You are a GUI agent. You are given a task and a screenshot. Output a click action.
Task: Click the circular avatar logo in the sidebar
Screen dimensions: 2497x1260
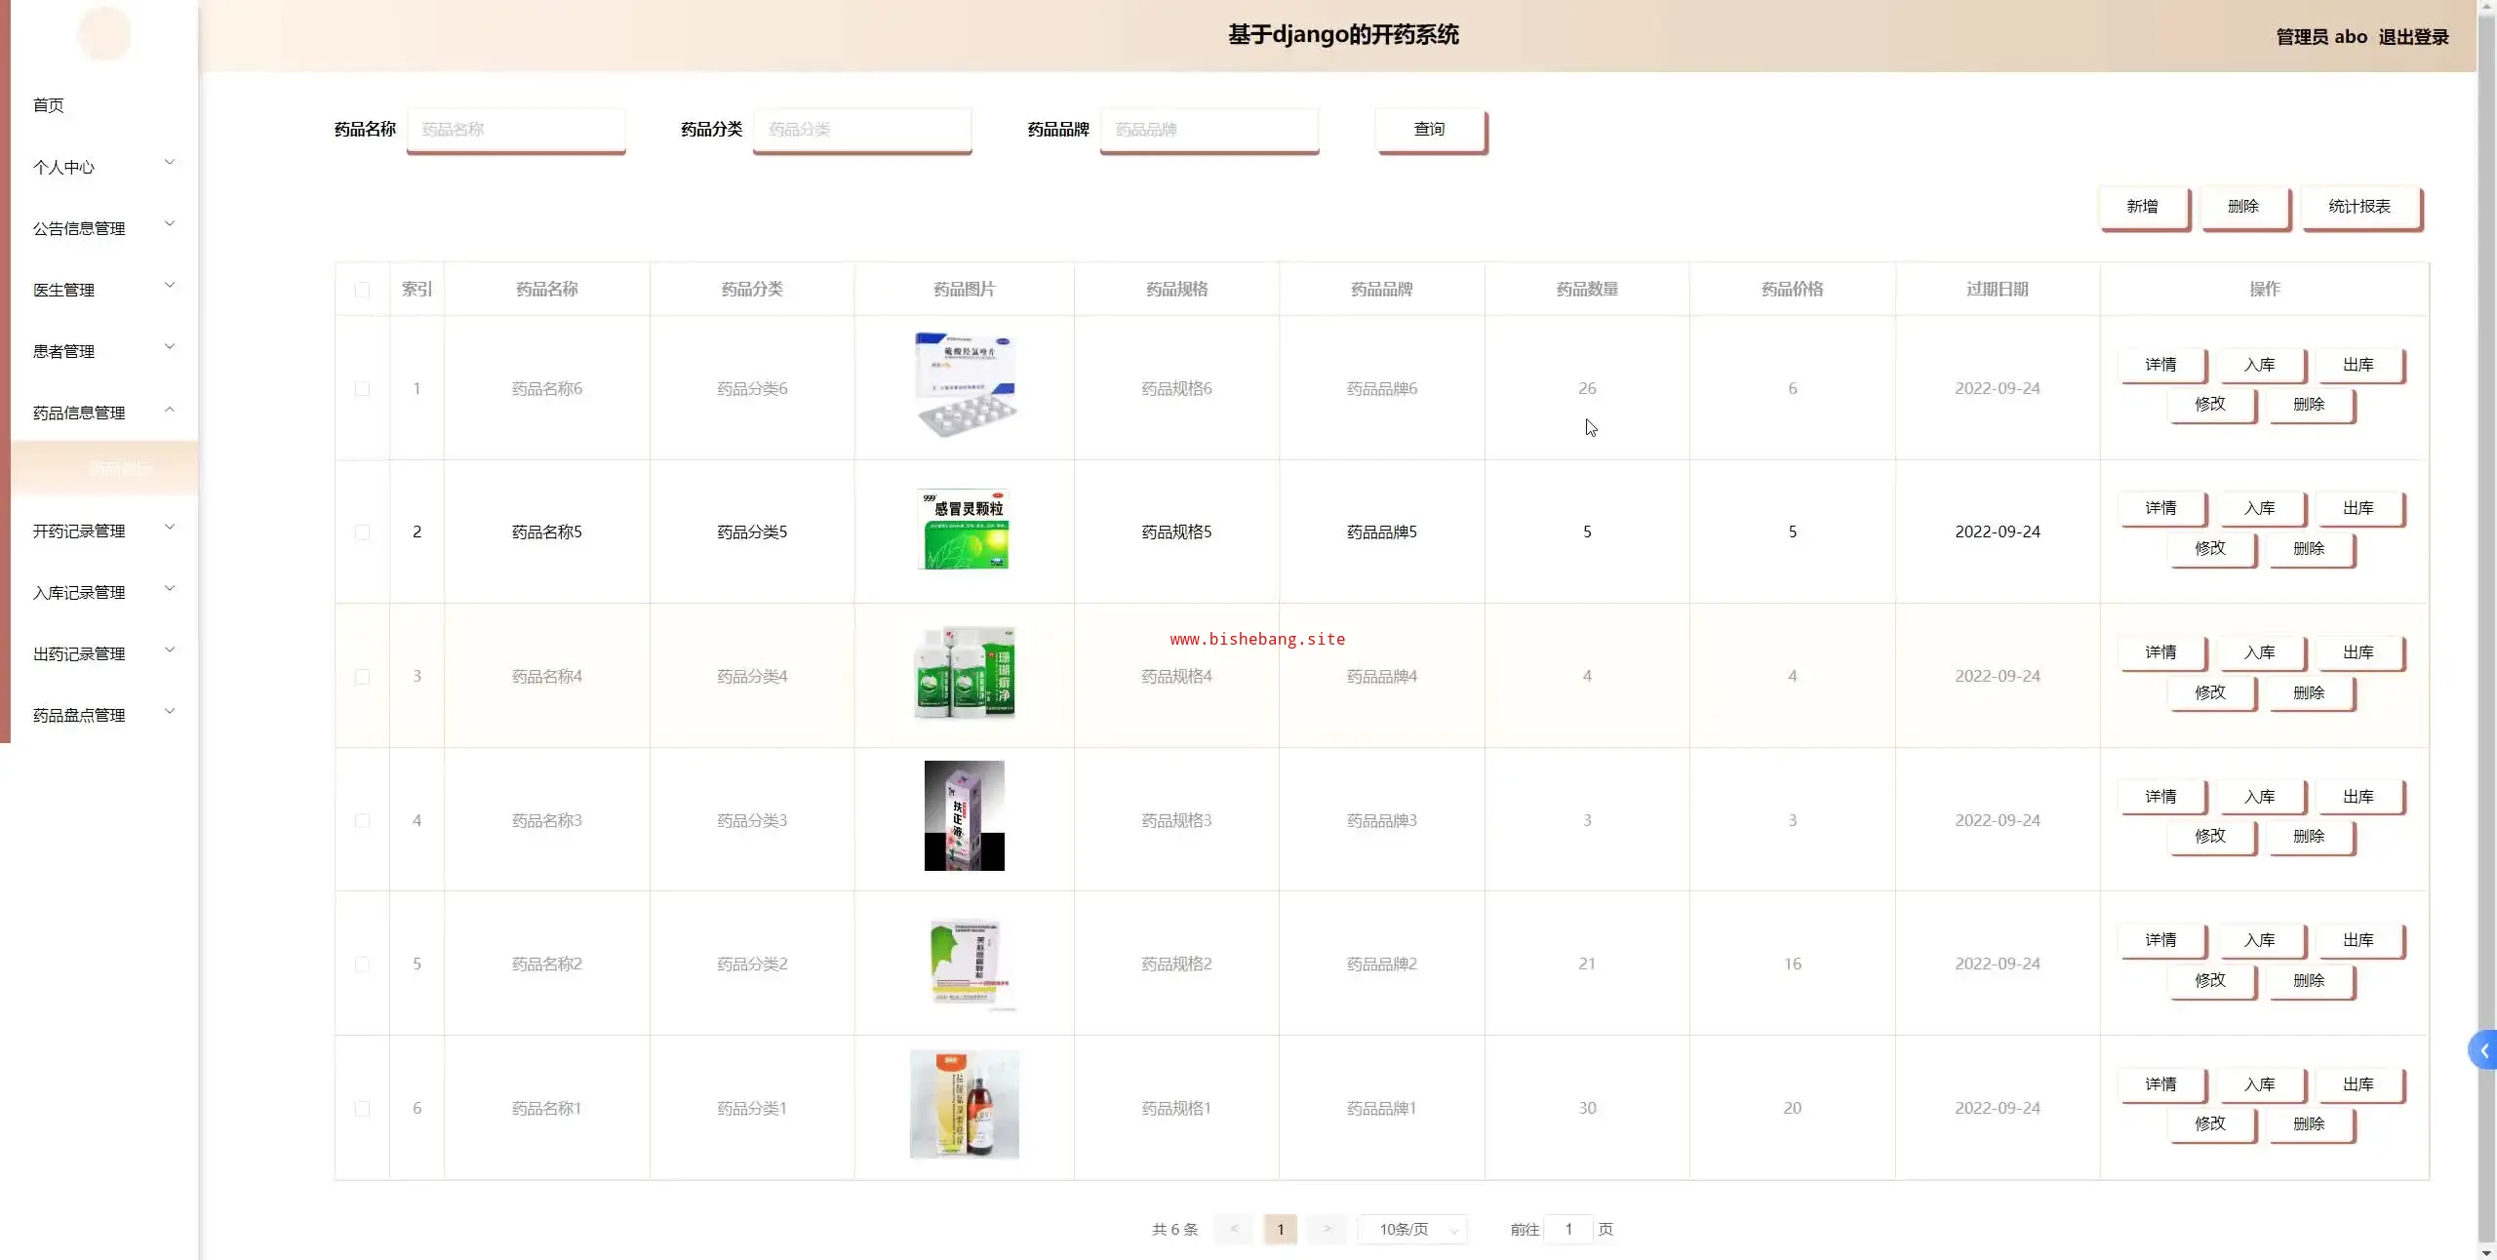tap(104, 33)
